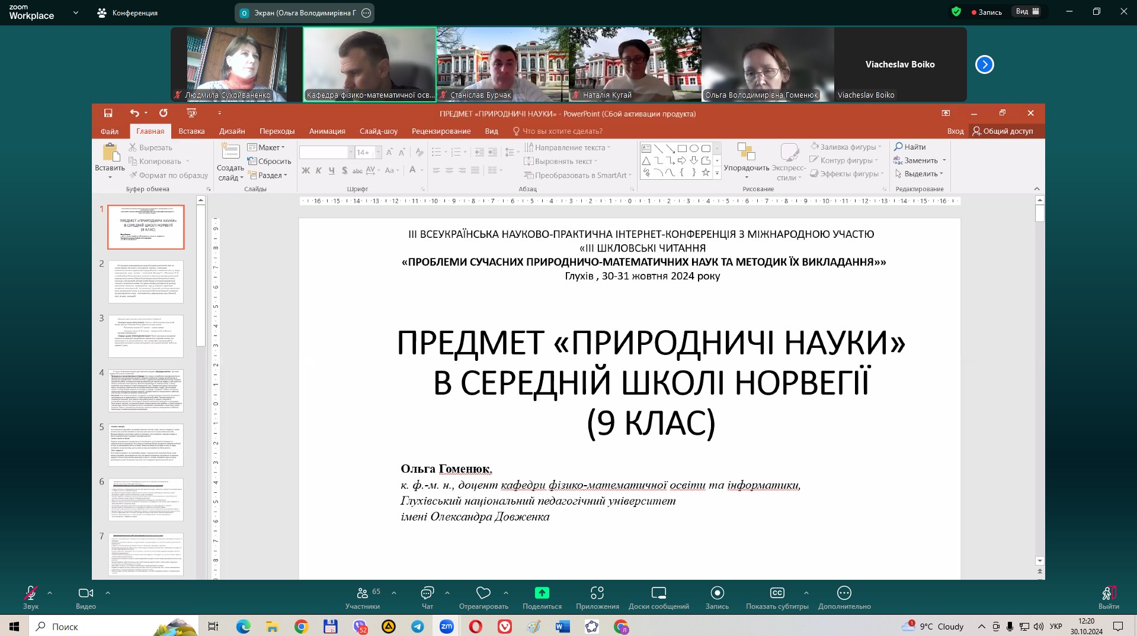Unmute Zoom microphone (Звук)
This screenshot has height=636, width=1137.
(x=31, y=598)
